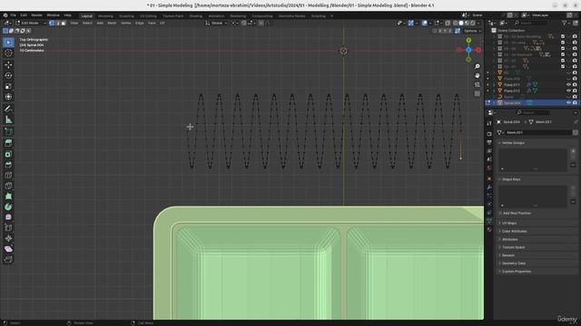Enable edge select mode
581x326 pixels.
pos(57,23)
